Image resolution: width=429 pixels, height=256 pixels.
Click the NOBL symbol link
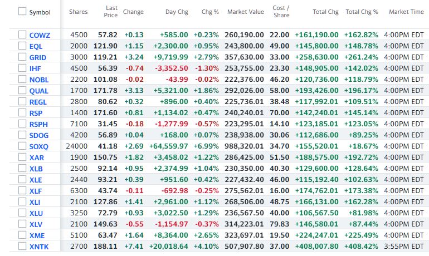(x=38, y=80)
